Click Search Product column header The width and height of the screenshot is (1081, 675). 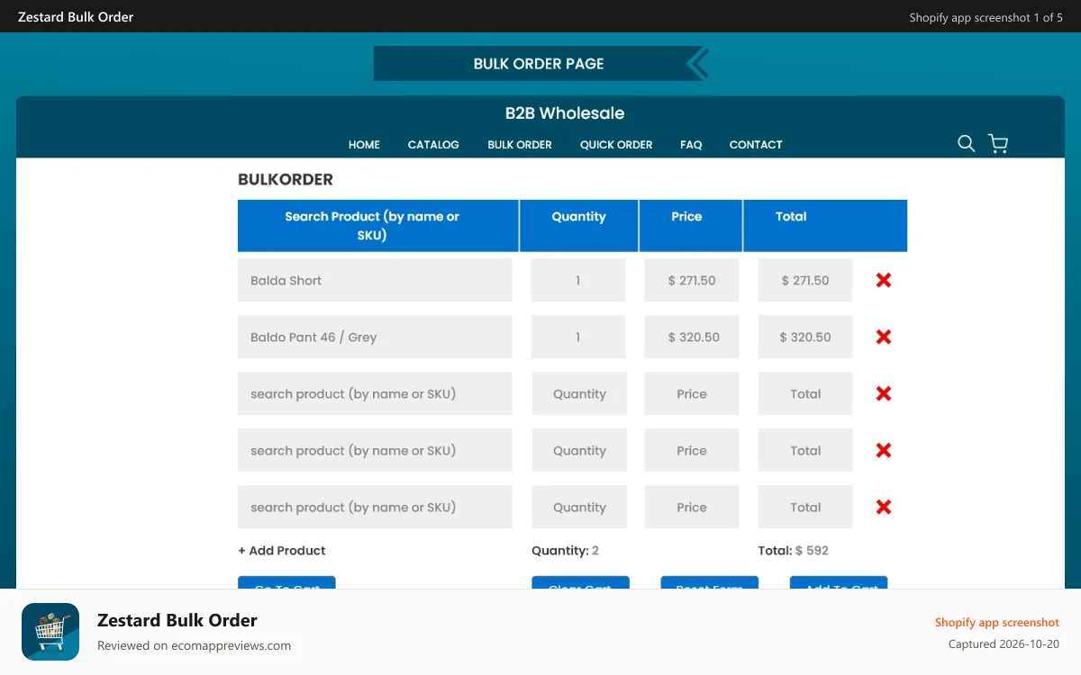click(378, 226)
